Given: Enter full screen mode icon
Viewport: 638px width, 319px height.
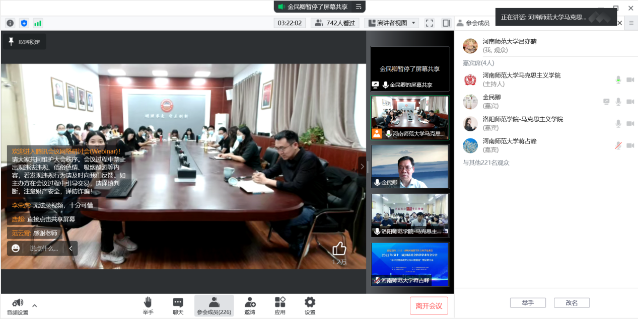Looking at the screenshot, I should 430,23.
